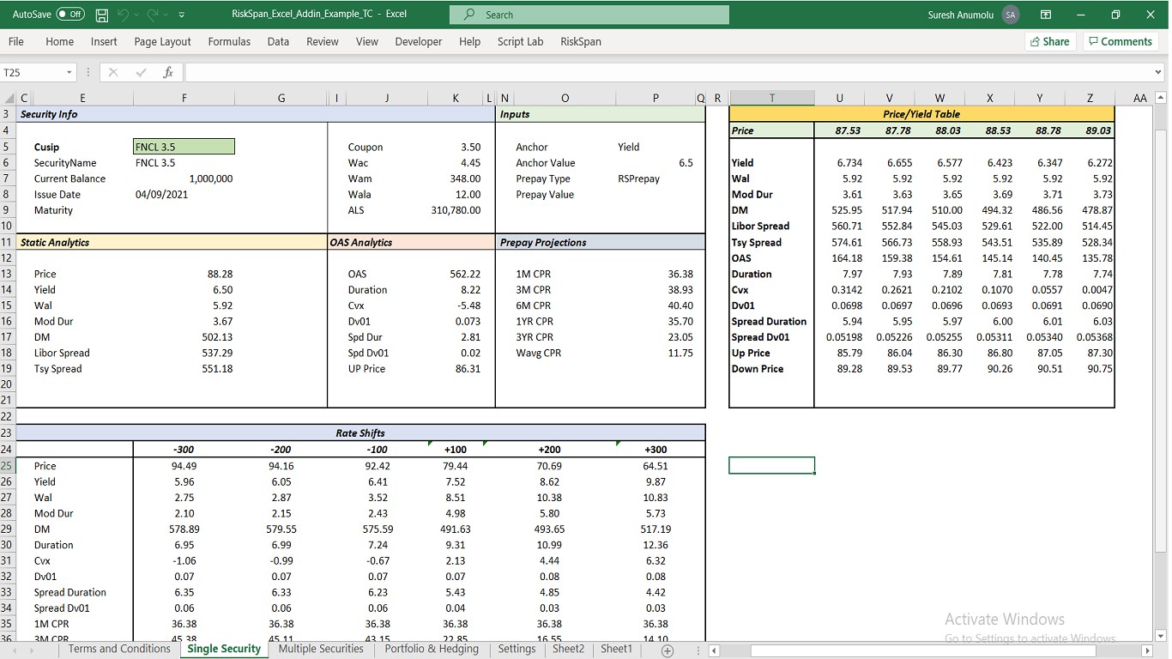
Task: Click the Share icon button
Action: coord(1048,41)
